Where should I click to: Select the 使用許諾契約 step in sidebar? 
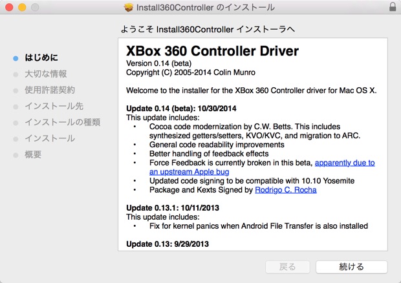click(x=50, y=90)
